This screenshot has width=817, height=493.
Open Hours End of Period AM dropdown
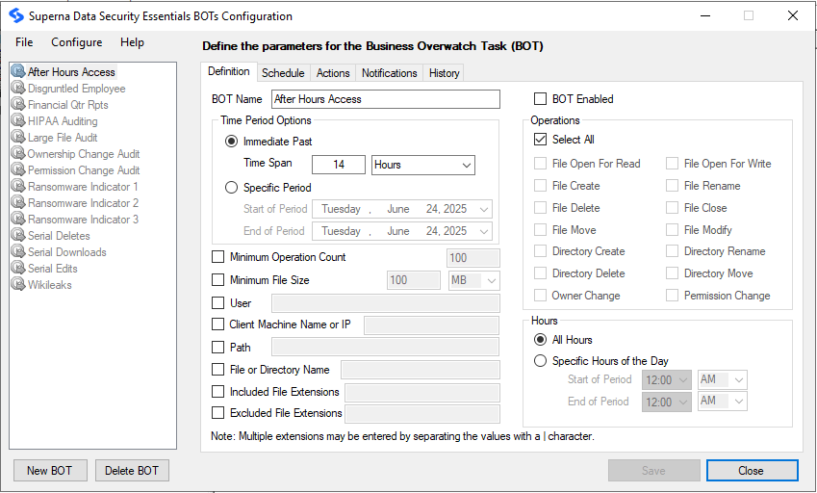point(722,402)
